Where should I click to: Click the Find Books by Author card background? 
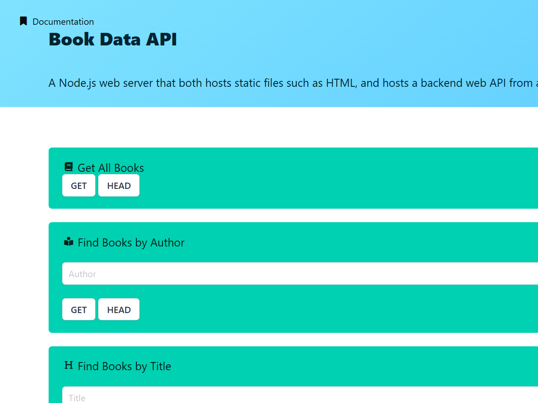315,324
